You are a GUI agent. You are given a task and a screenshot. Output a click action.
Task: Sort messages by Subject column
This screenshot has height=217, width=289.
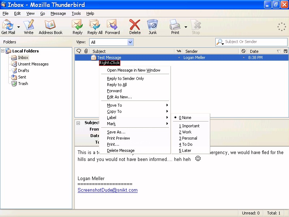tap(131, 51)
